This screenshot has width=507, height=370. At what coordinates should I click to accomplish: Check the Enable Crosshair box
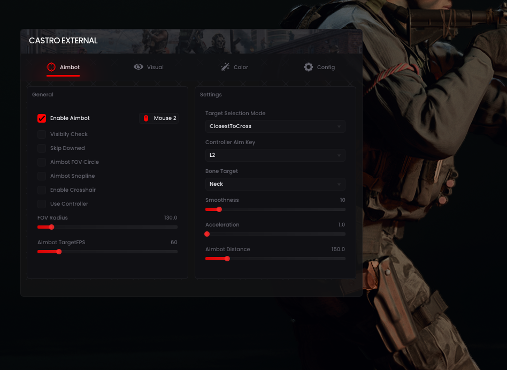pyautogui.click(x=42, y=190)
